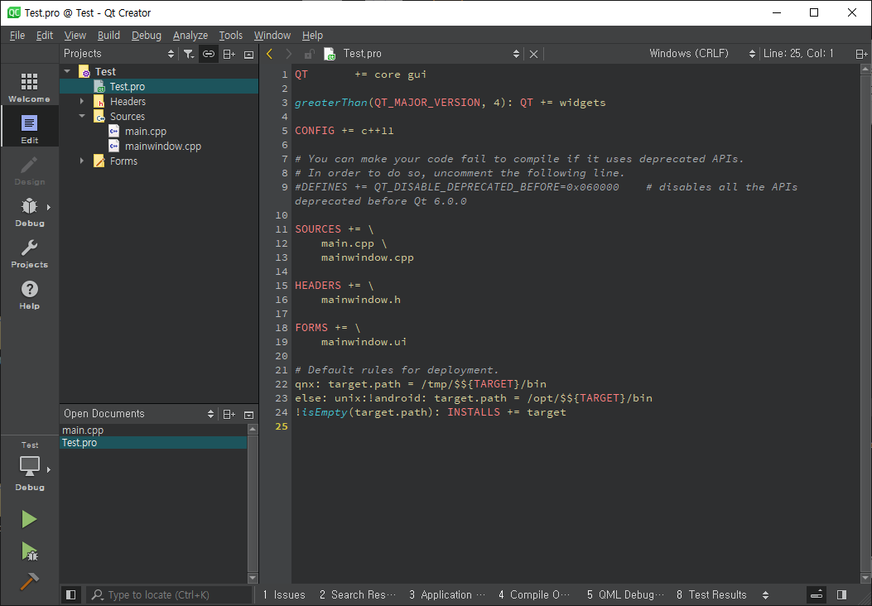The image size is (872, 606).
Task: Open the Welcome mode
Action: (30, 87)
